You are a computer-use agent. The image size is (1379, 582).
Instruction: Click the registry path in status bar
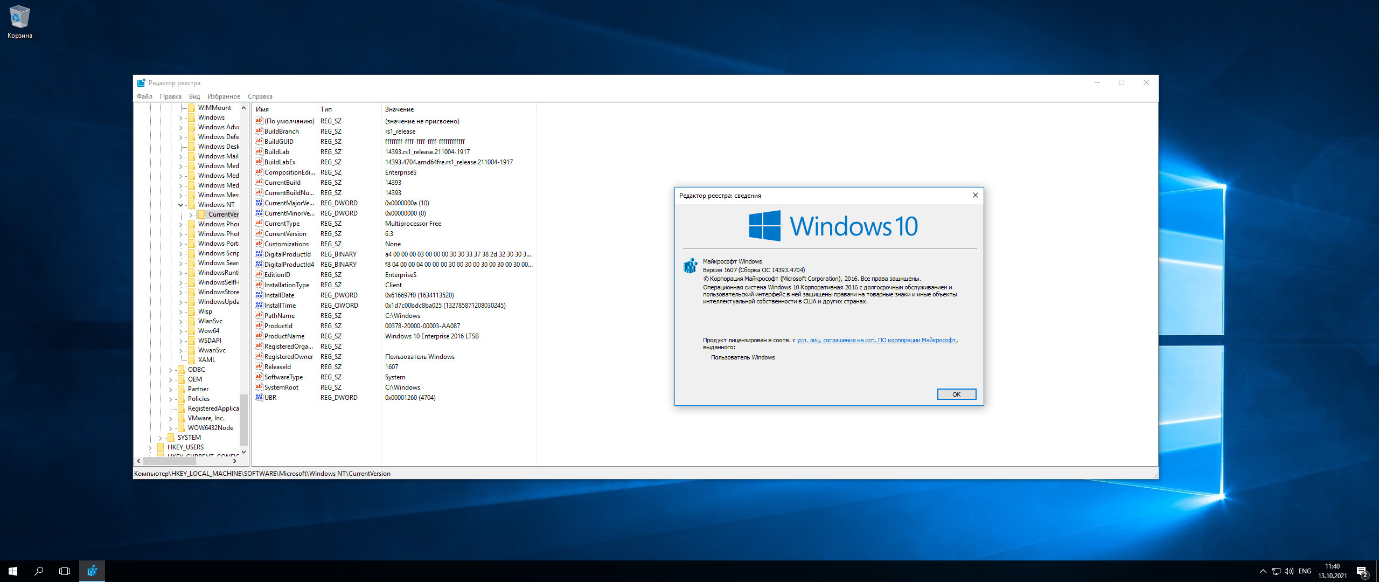[x=262, y=474]
